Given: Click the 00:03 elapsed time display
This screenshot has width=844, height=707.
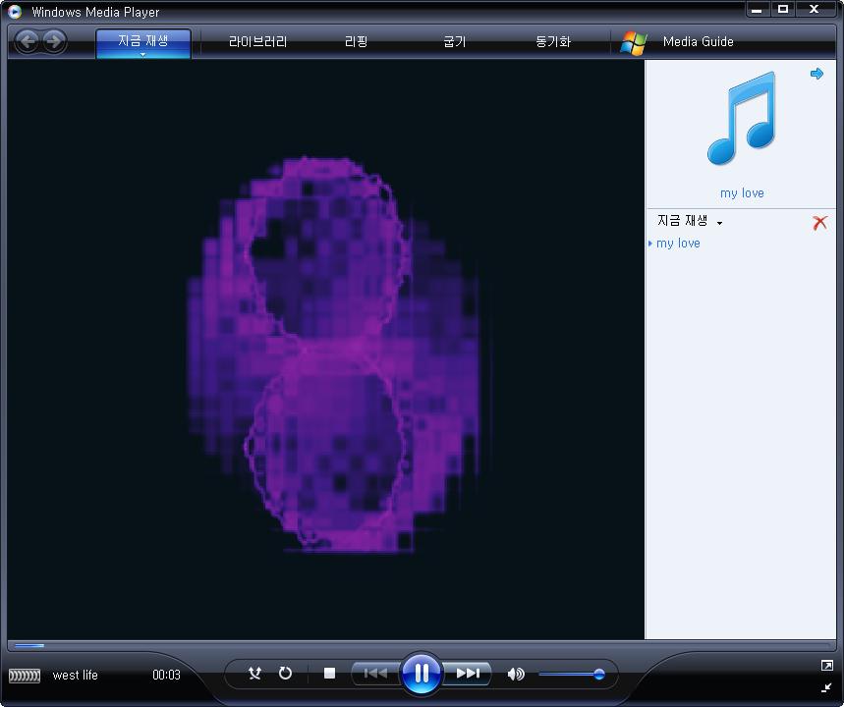Looking at the screenshot, I should pyautogui.click(x=166, y=675).
